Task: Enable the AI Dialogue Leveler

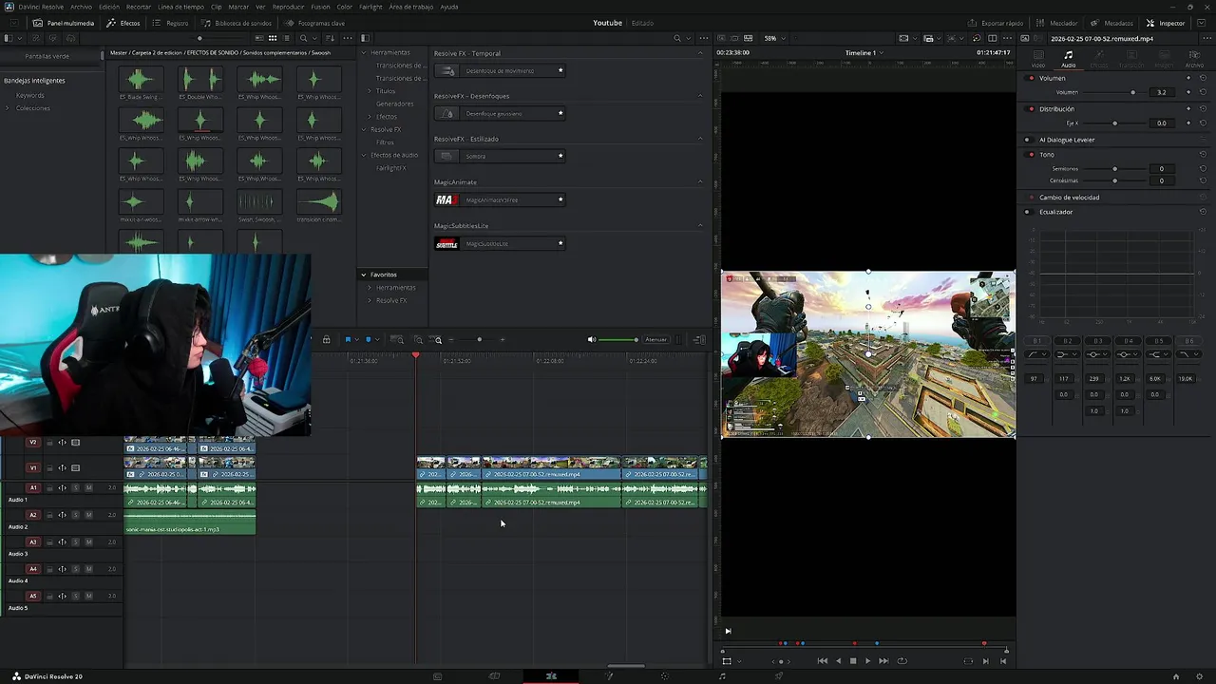Action: click(x=1027, y=140)
